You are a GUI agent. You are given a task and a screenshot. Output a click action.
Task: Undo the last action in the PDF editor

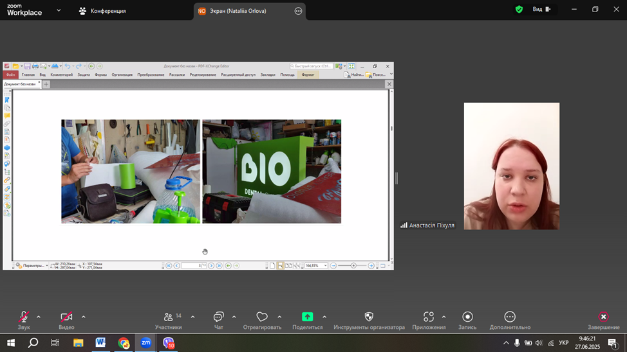68,66
